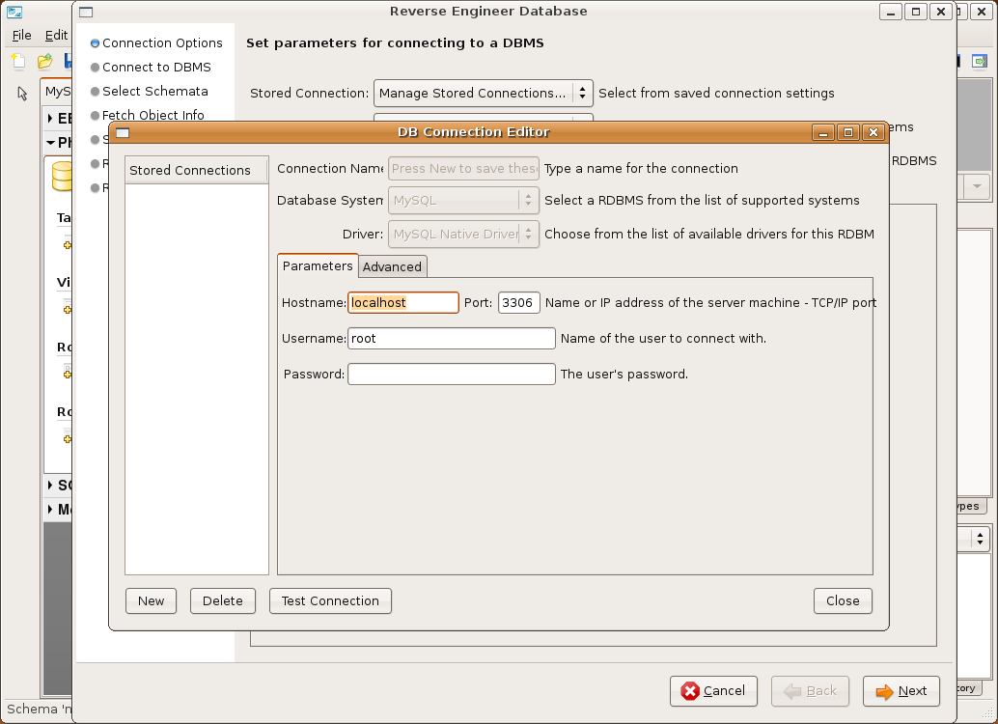998x724 pixels.
Task: Click the Next button with orange arrow
Action: coord(901,691)
